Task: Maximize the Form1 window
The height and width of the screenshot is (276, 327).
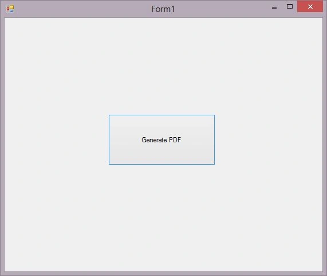Action: [x=289, y=7]
